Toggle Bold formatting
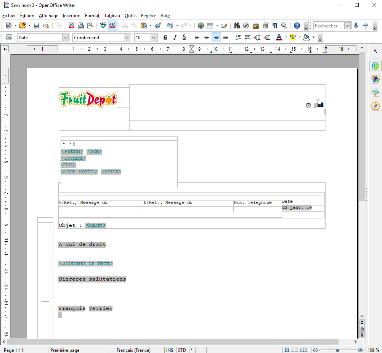 click(x=165, y=37)
